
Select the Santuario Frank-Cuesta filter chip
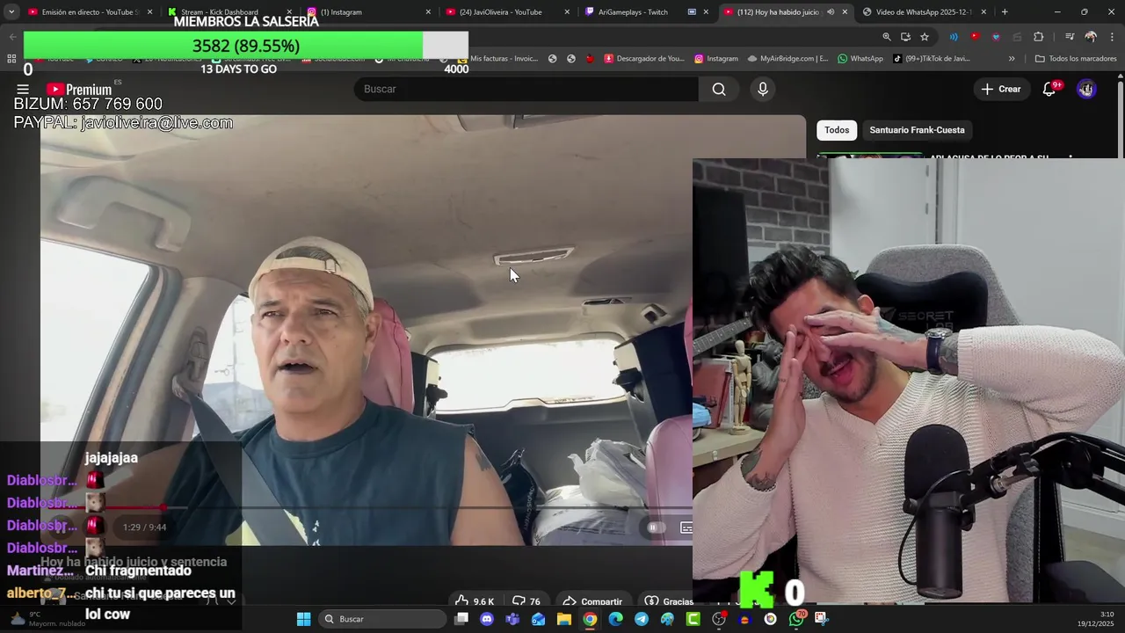[917, 130]
